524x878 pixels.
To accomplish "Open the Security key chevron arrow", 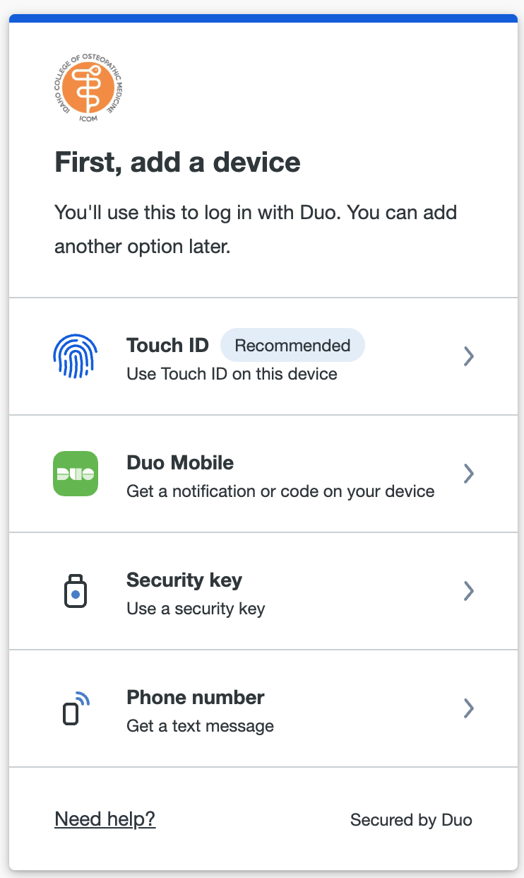I will [x=468, y=591].
